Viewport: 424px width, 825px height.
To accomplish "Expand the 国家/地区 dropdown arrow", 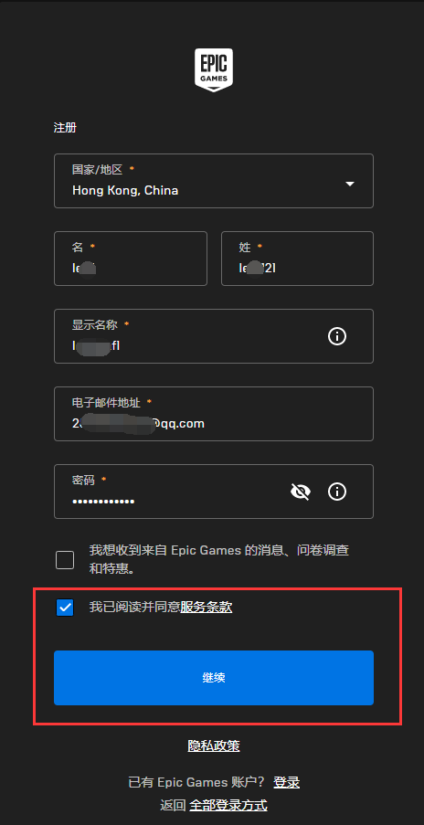I will pyautogui.click(x=349, y=184).
